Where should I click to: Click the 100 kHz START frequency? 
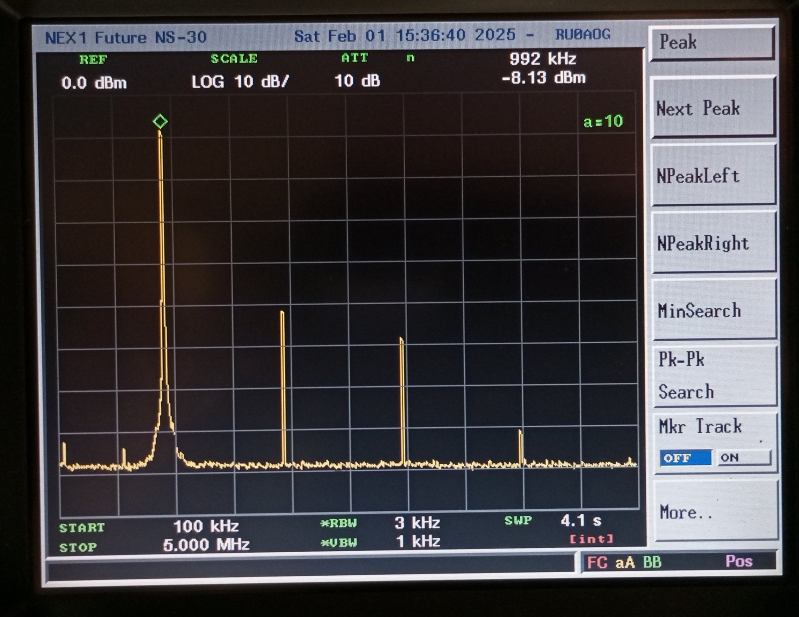pos(206,526)
